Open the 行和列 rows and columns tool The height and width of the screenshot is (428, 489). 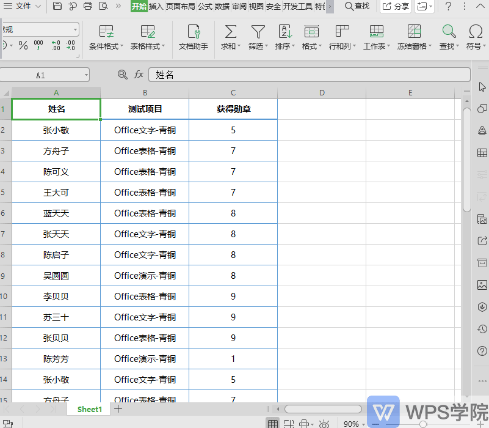pyautogui.click(x=342, y=38)
